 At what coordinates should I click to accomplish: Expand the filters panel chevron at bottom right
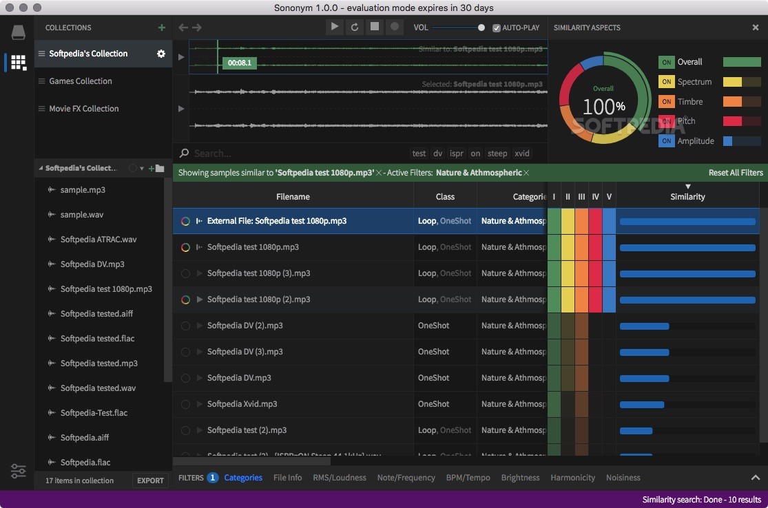756,478
